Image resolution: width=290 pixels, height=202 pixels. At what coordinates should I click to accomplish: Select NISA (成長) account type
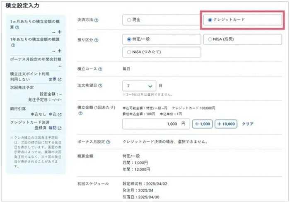[x=242, y=39]
